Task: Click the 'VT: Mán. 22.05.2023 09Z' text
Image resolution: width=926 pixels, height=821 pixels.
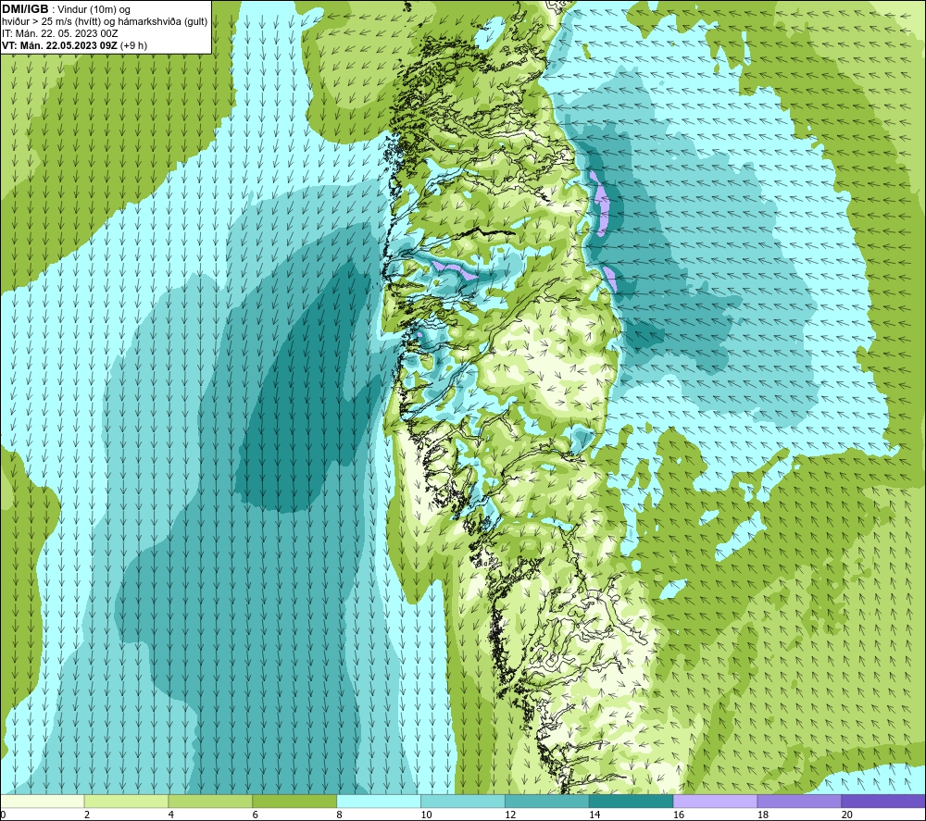Action: click(59, 45)
